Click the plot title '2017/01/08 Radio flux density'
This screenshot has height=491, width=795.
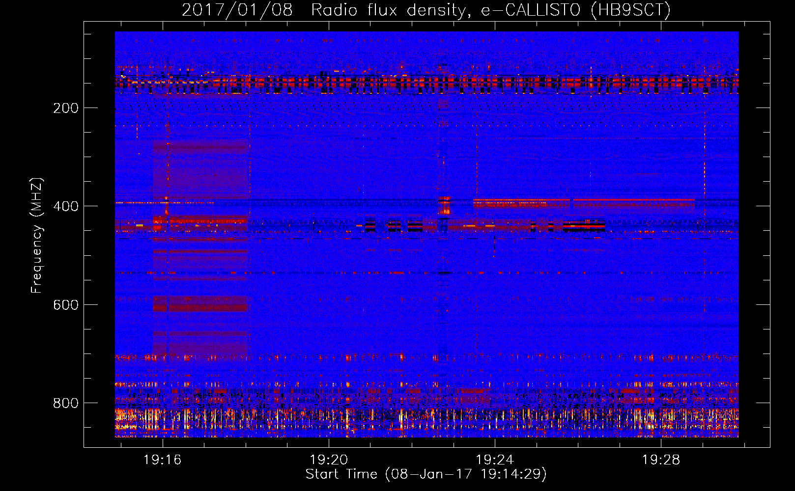point(426,10)
